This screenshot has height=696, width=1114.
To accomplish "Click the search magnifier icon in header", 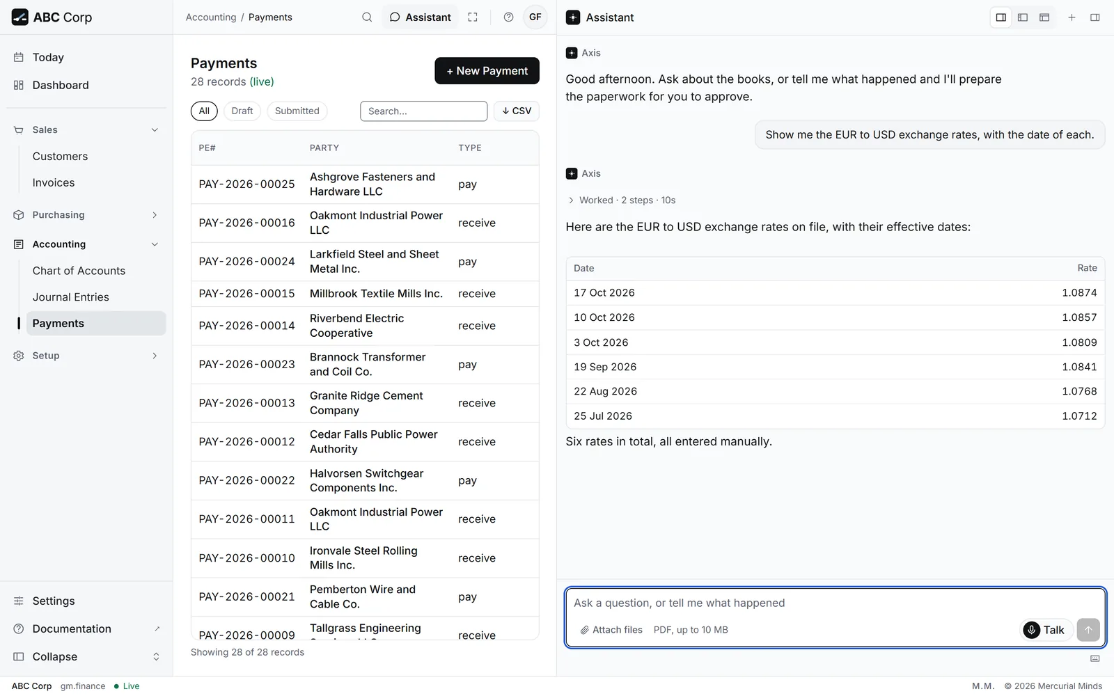I will (x=367, y=17).
